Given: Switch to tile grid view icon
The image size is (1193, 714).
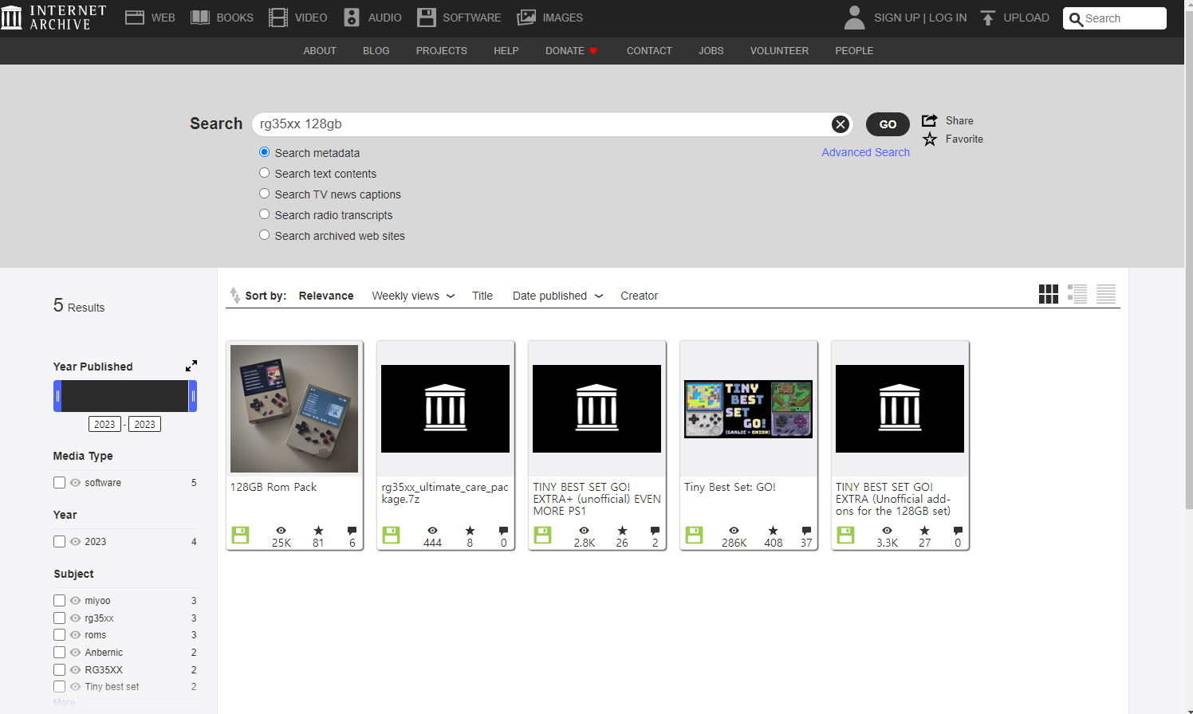Looking at the screenshot, I should pos(1049,294).
